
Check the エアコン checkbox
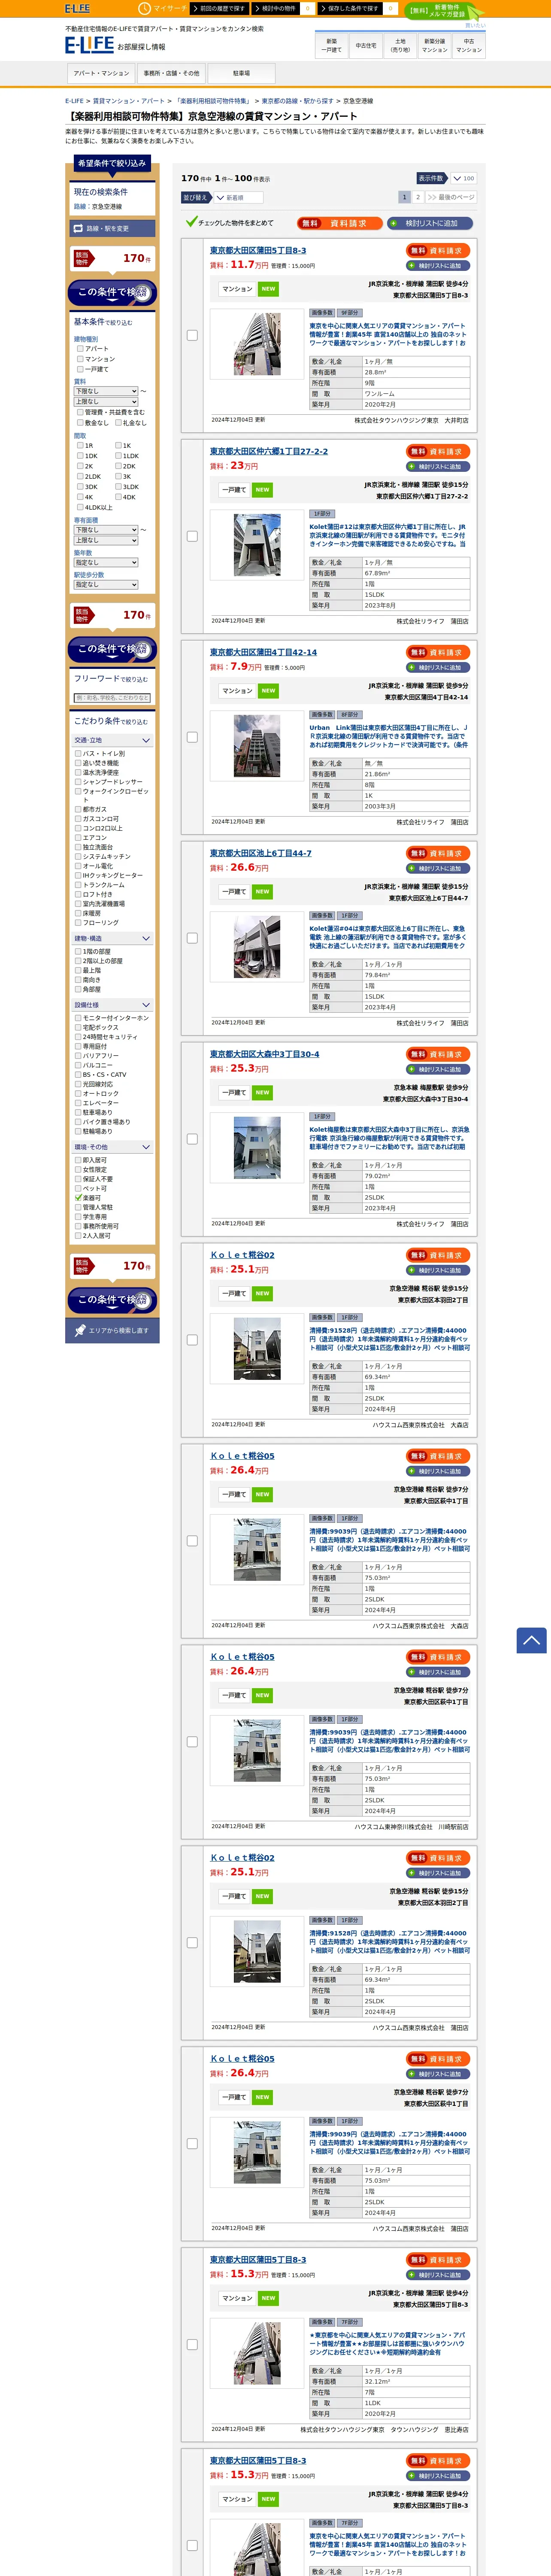(x=78, y=837)
